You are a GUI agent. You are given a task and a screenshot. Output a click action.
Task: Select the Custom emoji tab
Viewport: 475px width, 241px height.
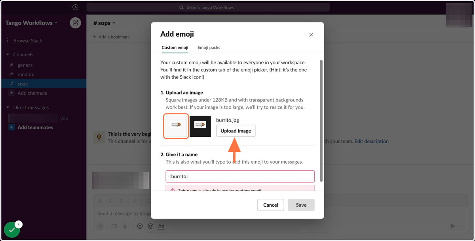(175, 47)
